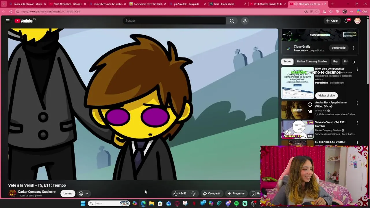The image size is (370, 208).
Task: Expand the notification preference chevron
Action: pyautogui.click(x=87, y=194)
